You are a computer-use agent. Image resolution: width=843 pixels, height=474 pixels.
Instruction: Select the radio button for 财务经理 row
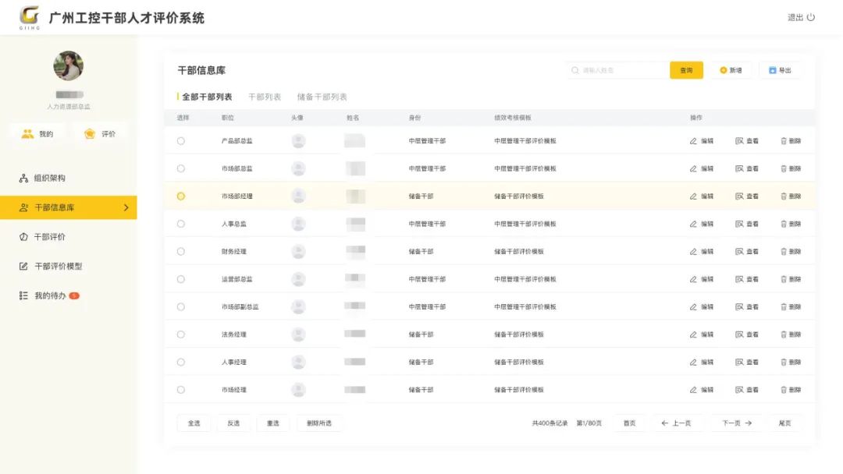[x=181, y=252]
